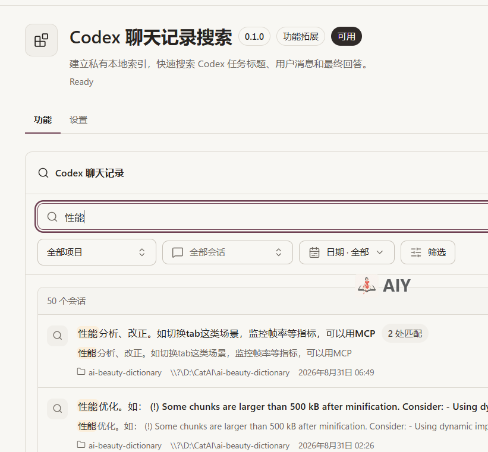Click the folder icon dated 2026年8月31日 06:49

81,372
